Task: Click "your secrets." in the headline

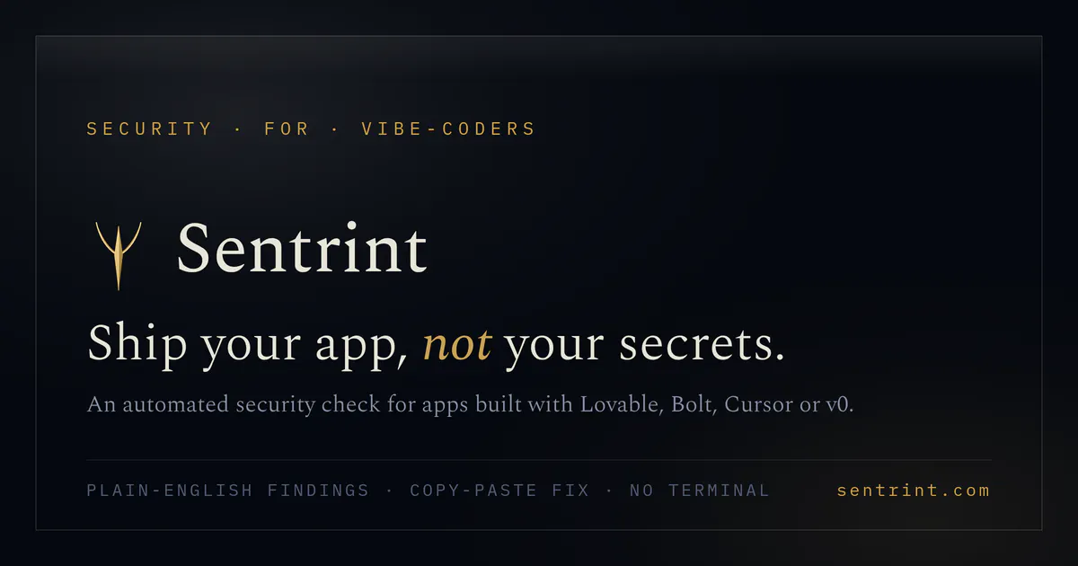Action: click(645, 346)
